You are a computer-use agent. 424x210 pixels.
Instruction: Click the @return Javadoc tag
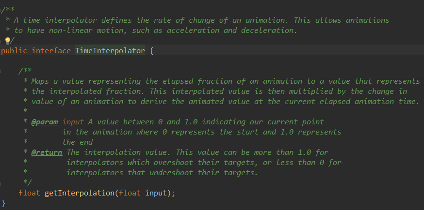[x=47, y=152]
